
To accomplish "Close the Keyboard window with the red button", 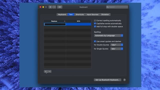I will pyautogui.click(x=40, y=7).
